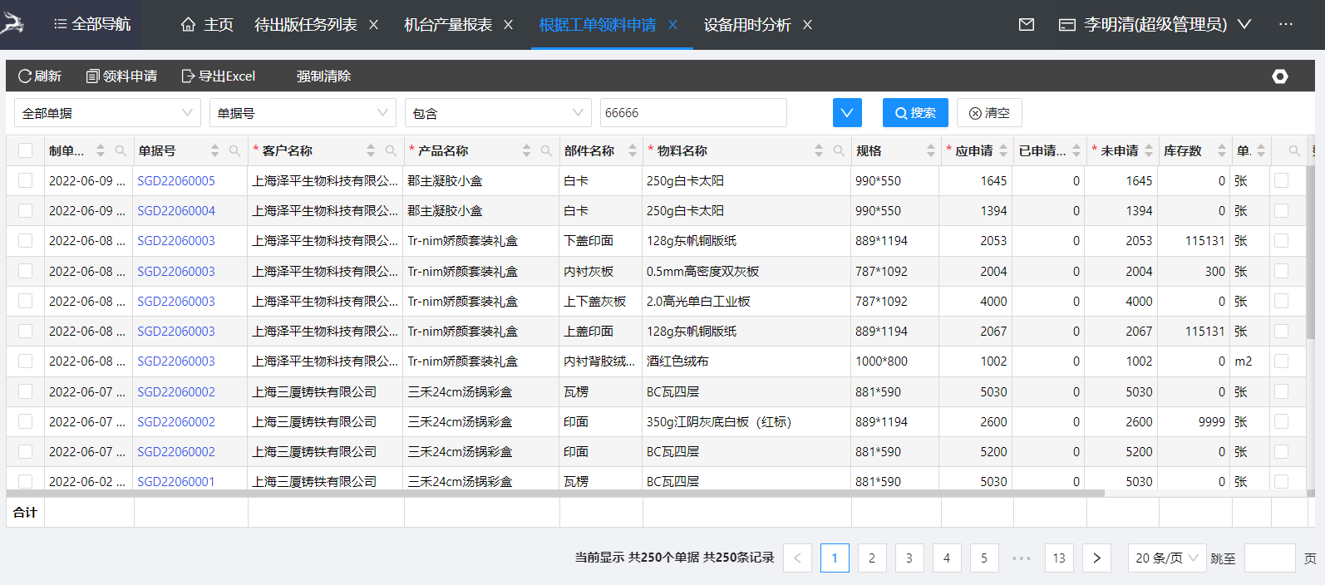The image size is (1325, 585).
Task: Click the refresh (刷新) icon
Action: pyautogui.click(x=25, y=76)
